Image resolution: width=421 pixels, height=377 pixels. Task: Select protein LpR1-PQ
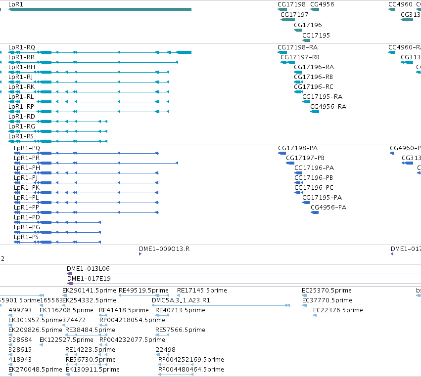click(86, 153)
